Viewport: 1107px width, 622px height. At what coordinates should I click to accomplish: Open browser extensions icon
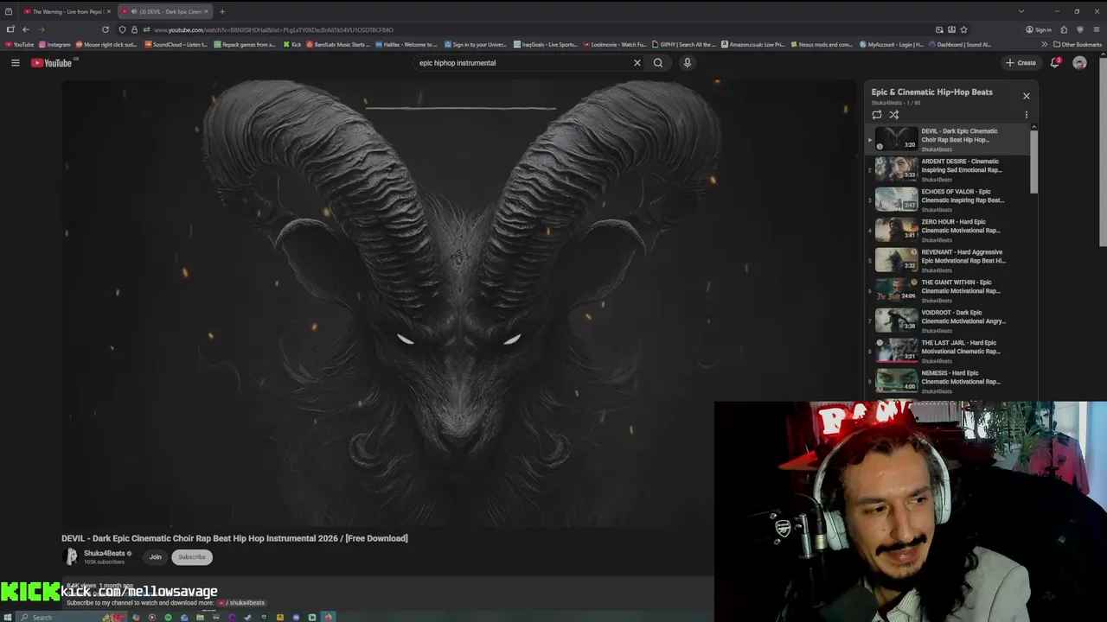tap(1064, 29)
